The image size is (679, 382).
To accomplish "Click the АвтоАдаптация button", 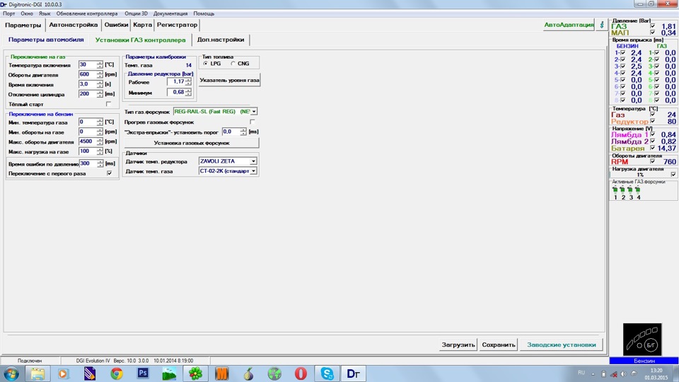I will click(569, 25).
